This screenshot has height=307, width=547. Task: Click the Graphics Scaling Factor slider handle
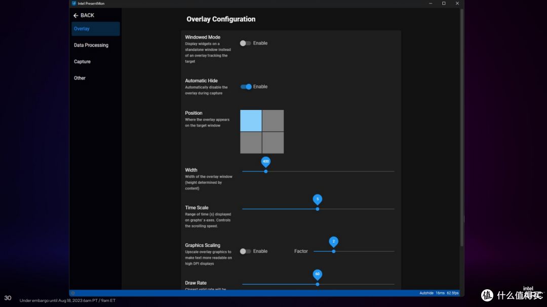point(333,251)
